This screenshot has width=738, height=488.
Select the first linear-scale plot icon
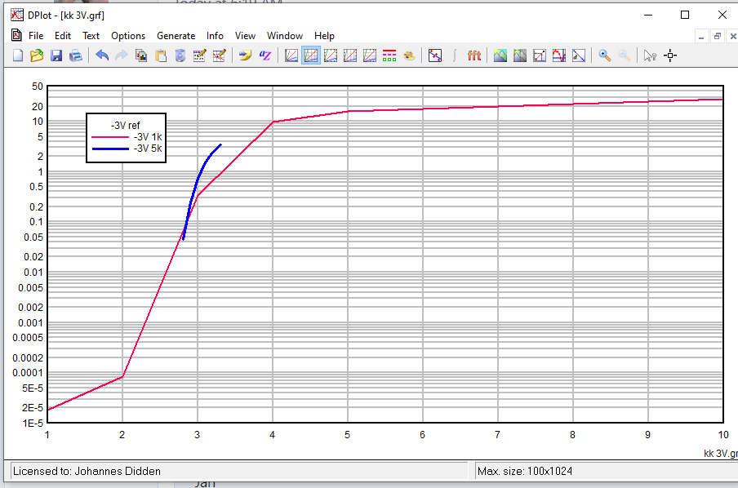(291, 55)
